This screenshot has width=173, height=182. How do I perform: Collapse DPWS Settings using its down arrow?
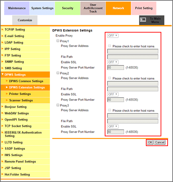(3, 75)
